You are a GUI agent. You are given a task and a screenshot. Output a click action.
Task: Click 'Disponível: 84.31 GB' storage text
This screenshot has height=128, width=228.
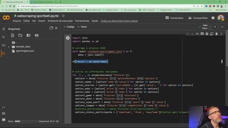pos(49,121)
